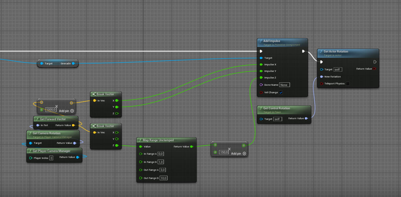Screen dimensions: 401x197
Task: Click the Out Range B value field
Action: click(164, 178)
